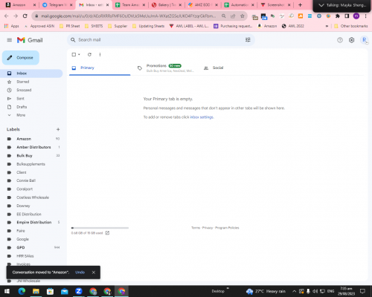Open the Inbox folder
This screenshot has width=372, height=297.
pos(31,74)
